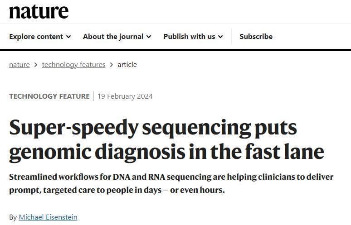Click the TECHNOLOGY FEATURE category label
The image size is (351, 225).
[x=49, y=96]
